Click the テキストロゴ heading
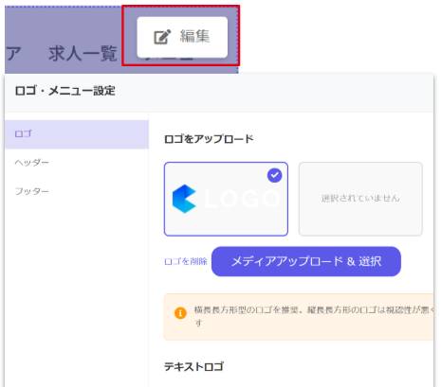 (193, 367)
